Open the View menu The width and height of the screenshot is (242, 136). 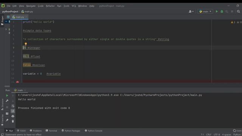[x=22, y=6]
